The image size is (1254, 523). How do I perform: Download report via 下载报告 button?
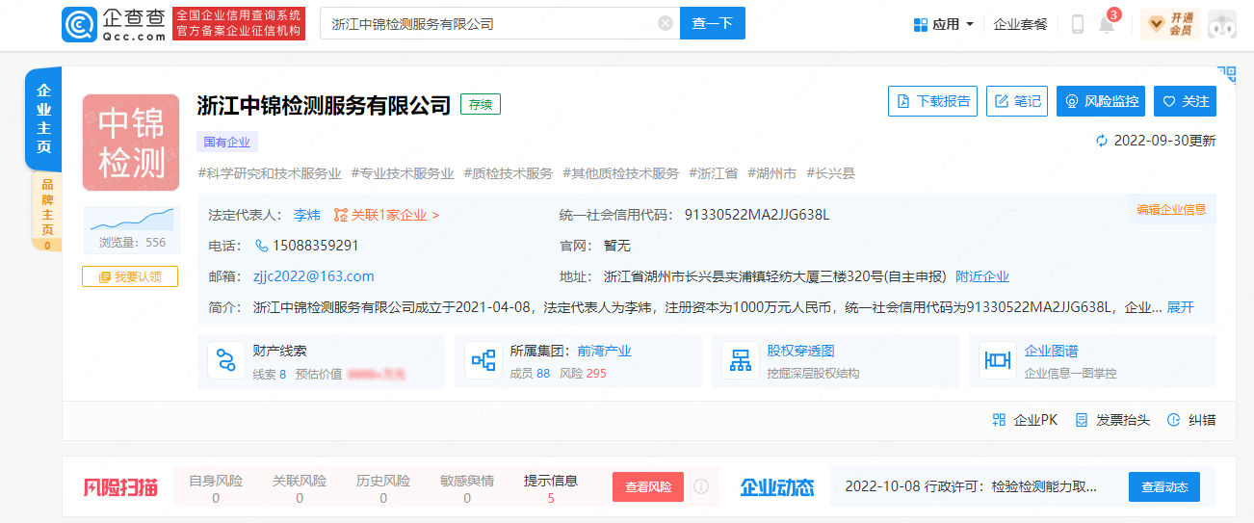click(932, 101)
